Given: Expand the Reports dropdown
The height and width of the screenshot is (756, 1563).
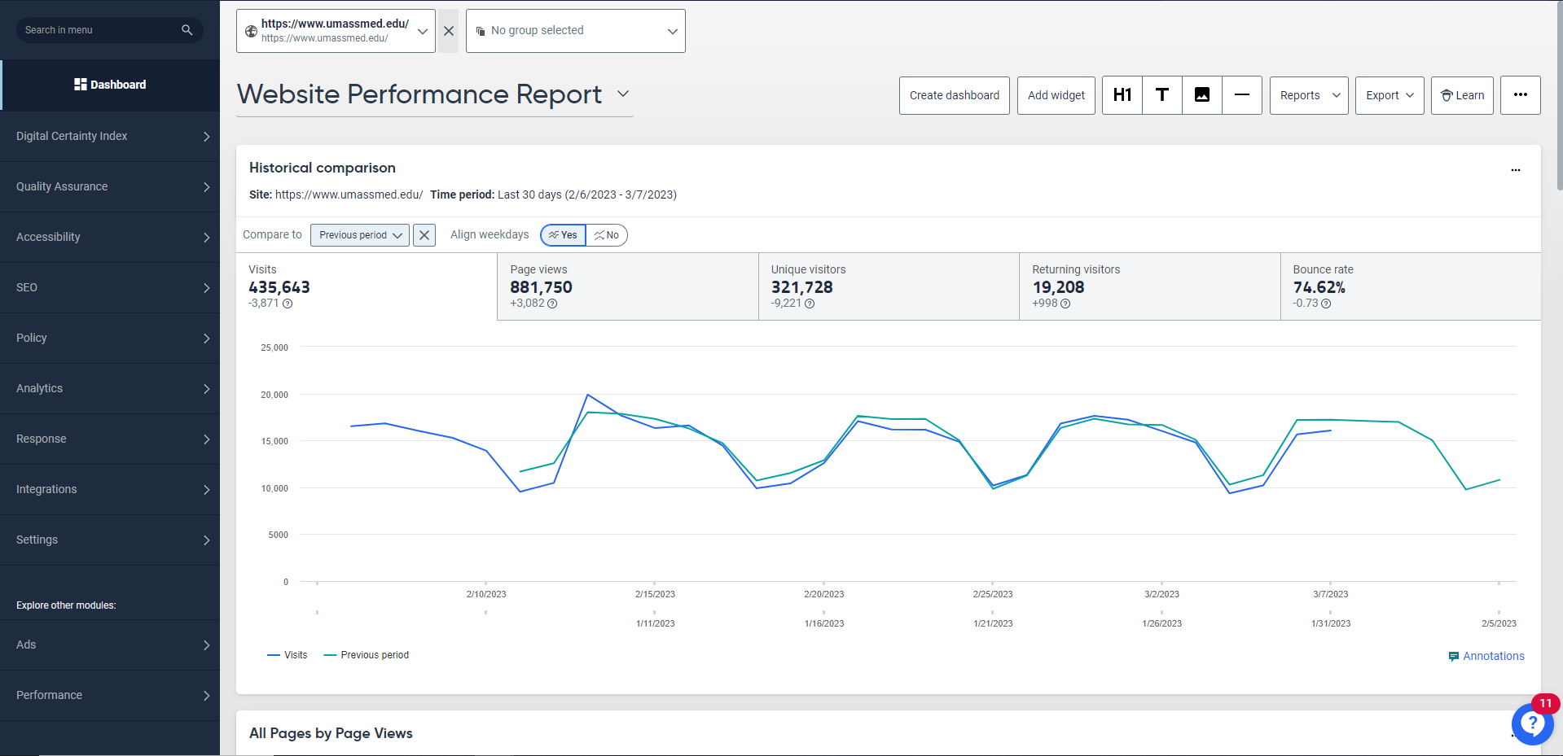Looking at the screenshot, I should tap(1307, 95).
